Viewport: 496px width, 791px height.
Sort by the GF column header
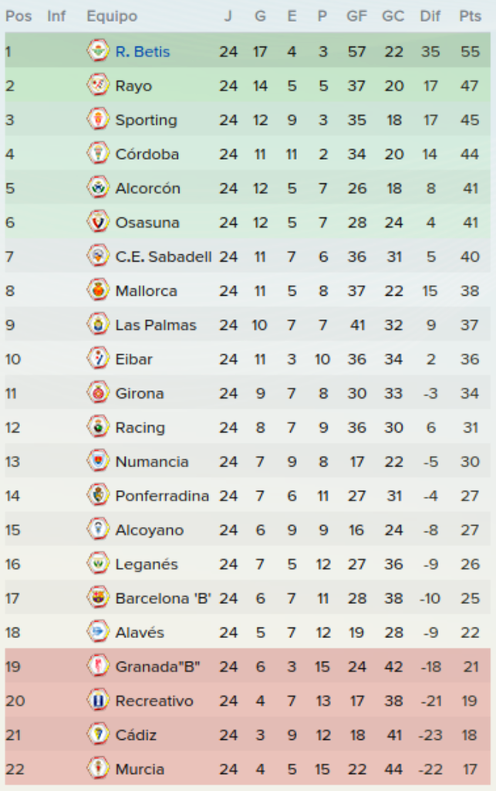[x=356, y=16]
